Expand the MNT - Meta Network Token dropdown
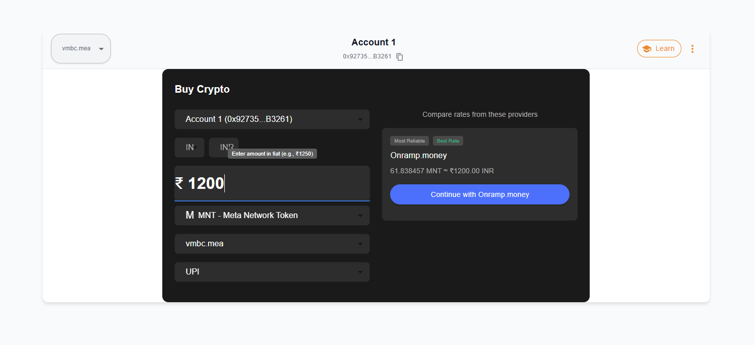755x345 pixels. coord(272,216)
